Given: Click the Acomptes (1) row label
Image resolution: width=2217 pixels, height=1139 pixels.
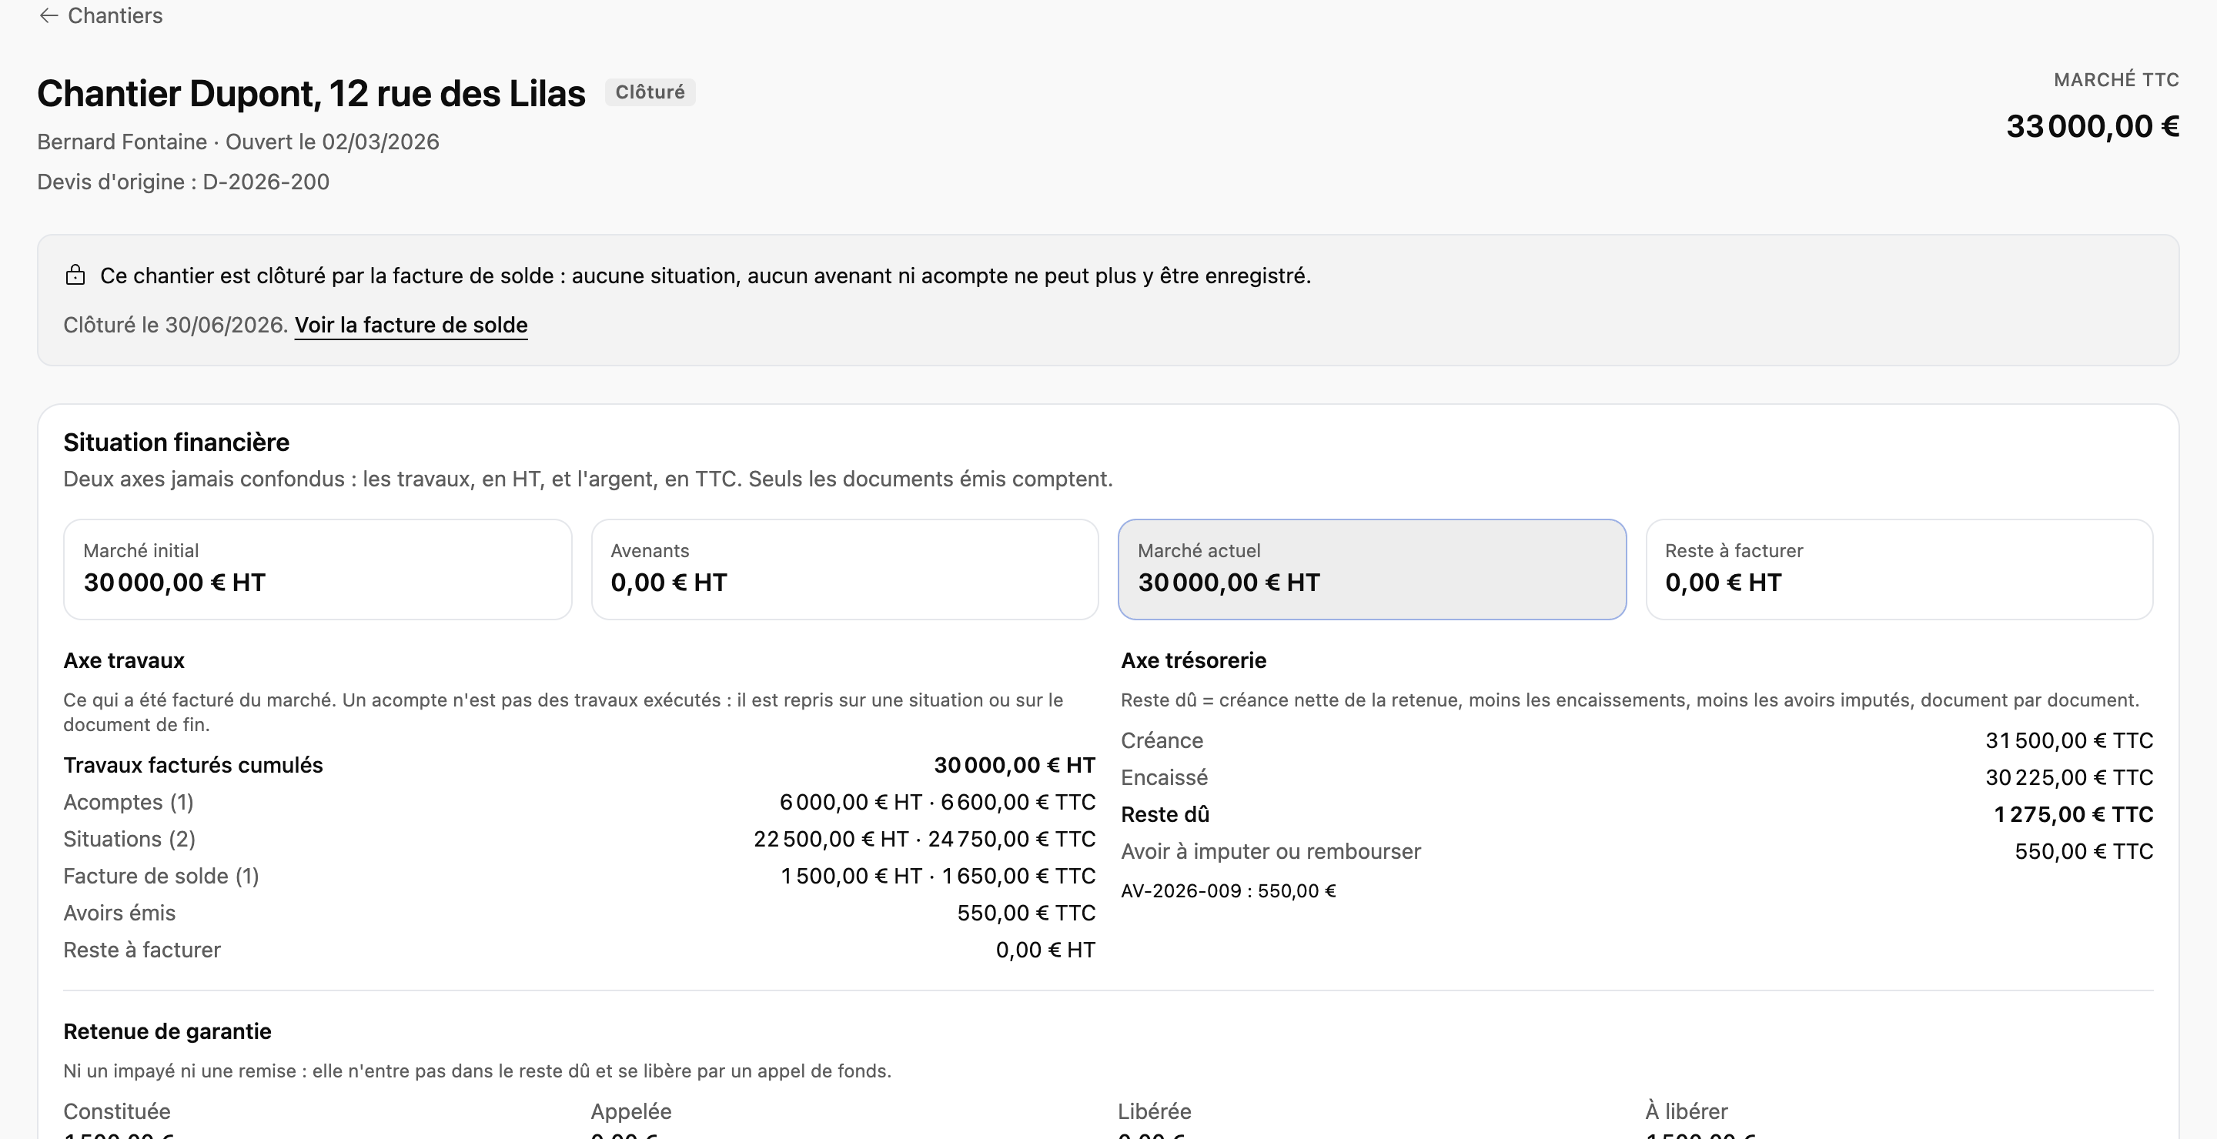Looking at the screenshot, I should pos(129,802).
